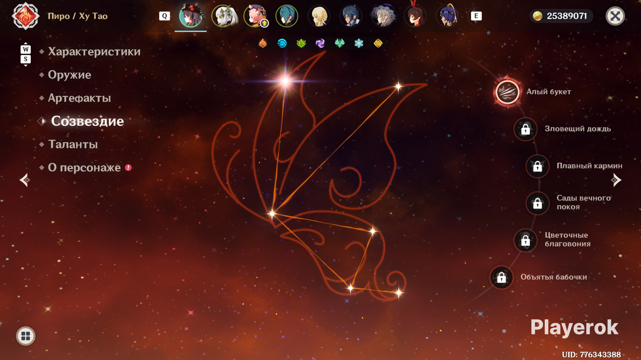Choose the portrait just before the E key
Viewport: 641px width, 360px height.
447,16
